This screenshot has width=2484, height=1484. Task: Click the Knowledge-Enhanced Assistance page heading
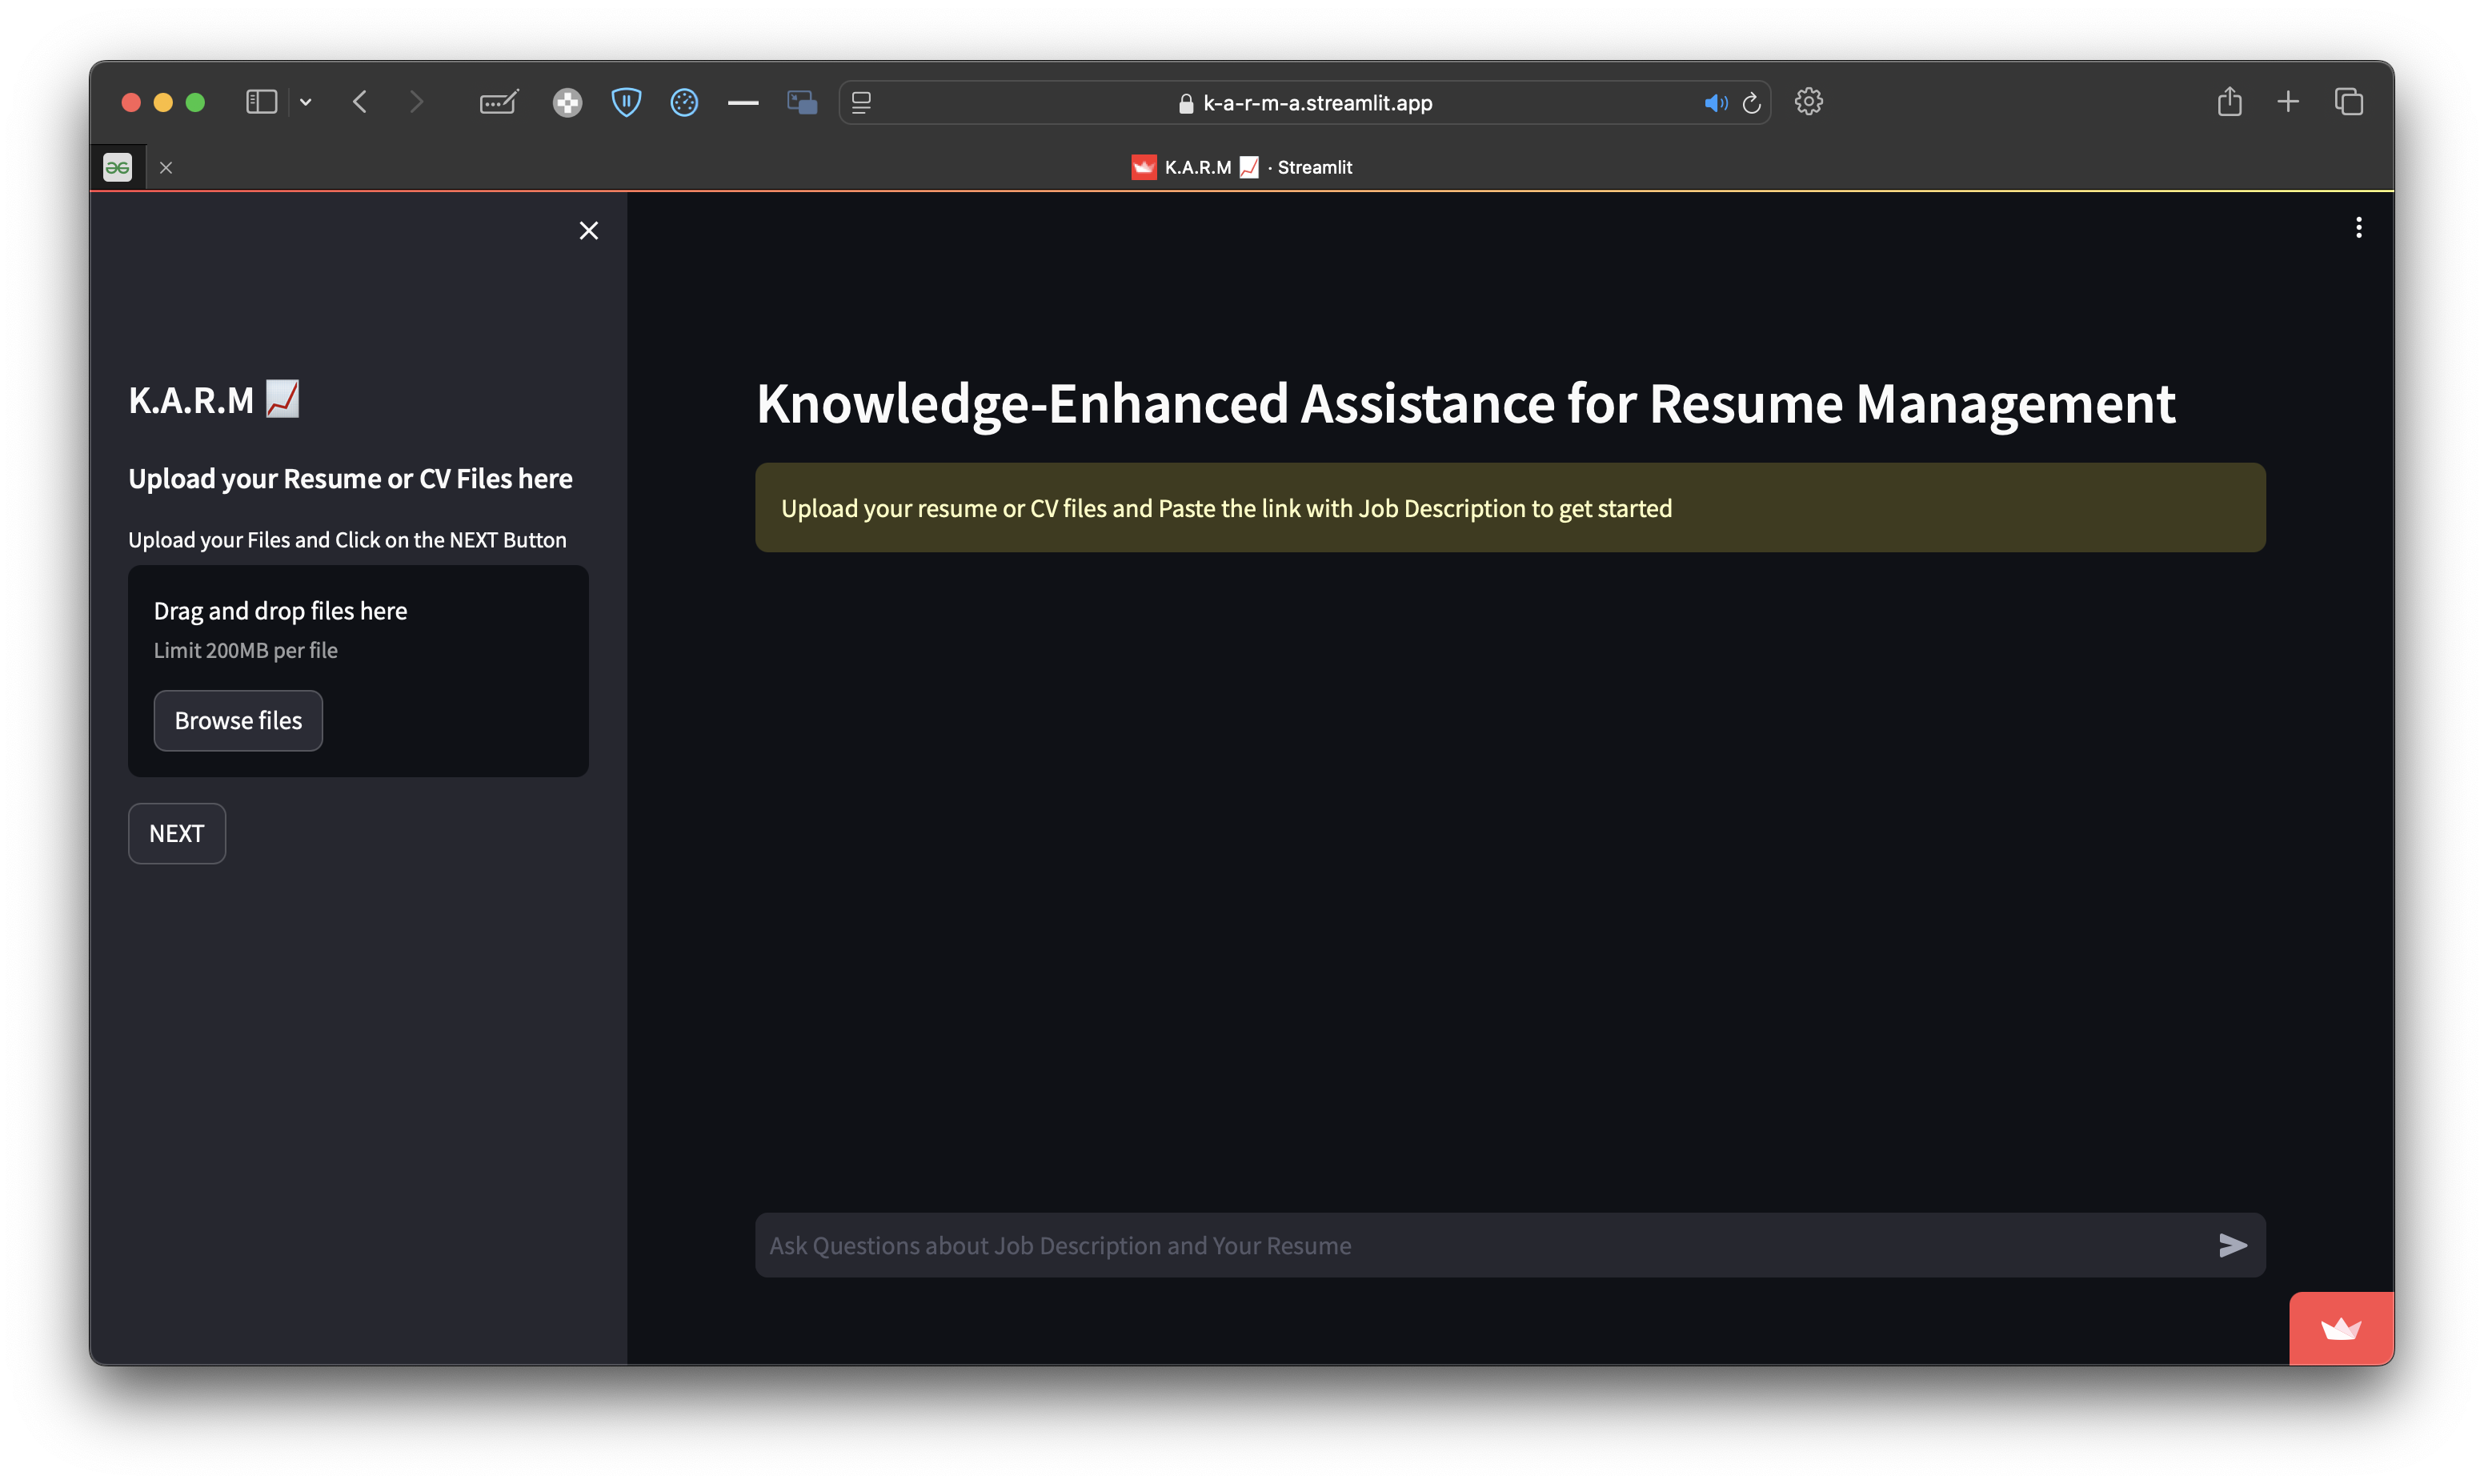[1465, 403]
